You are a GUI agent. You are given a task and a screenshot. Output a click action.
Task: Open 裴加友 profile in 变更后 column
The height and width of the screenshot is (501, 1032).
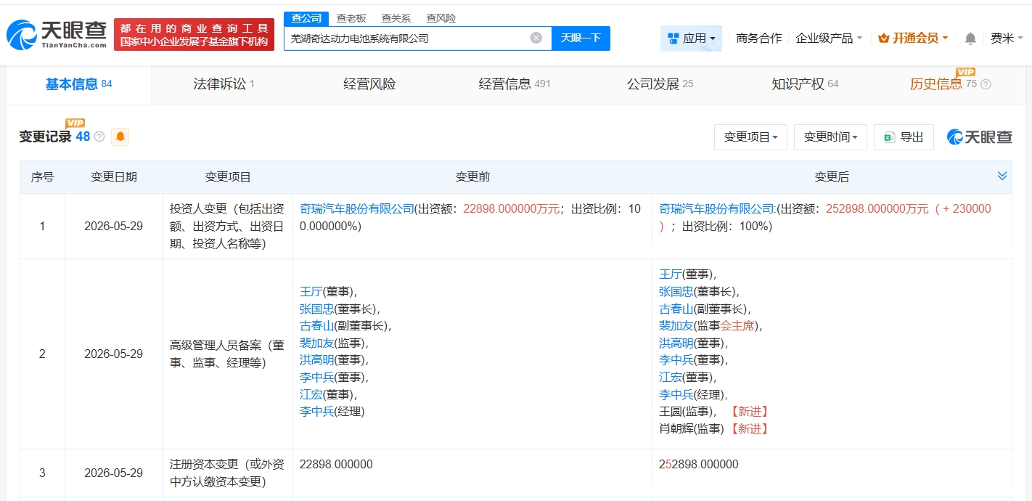coord(676,325)
